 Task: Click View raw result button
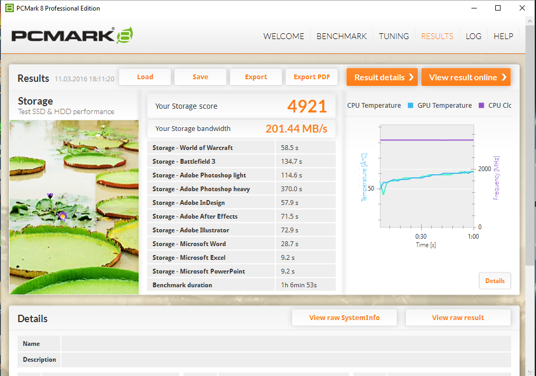[x=458, y=318]
